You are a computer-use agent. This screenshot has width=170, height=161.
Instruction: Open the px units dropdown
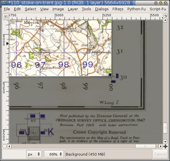click(x=34, y=154)
